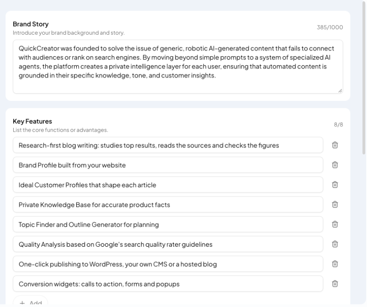Click 'List the core functions or advantages.' text
This screenshot has height=307, width=367.
(x=60, y=130)
